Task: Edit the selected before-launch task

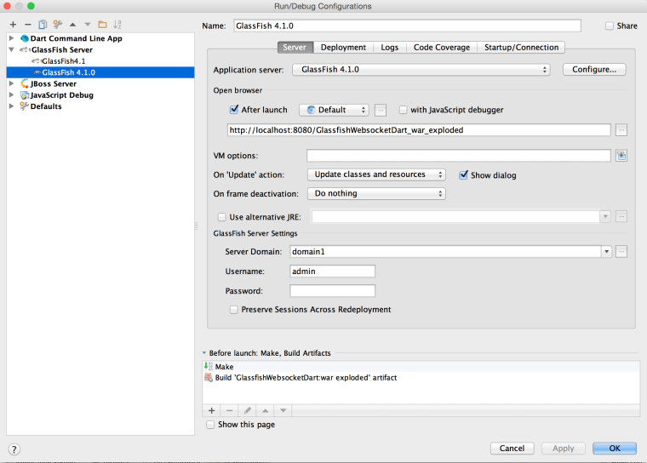Action: [x=247, y=410]
